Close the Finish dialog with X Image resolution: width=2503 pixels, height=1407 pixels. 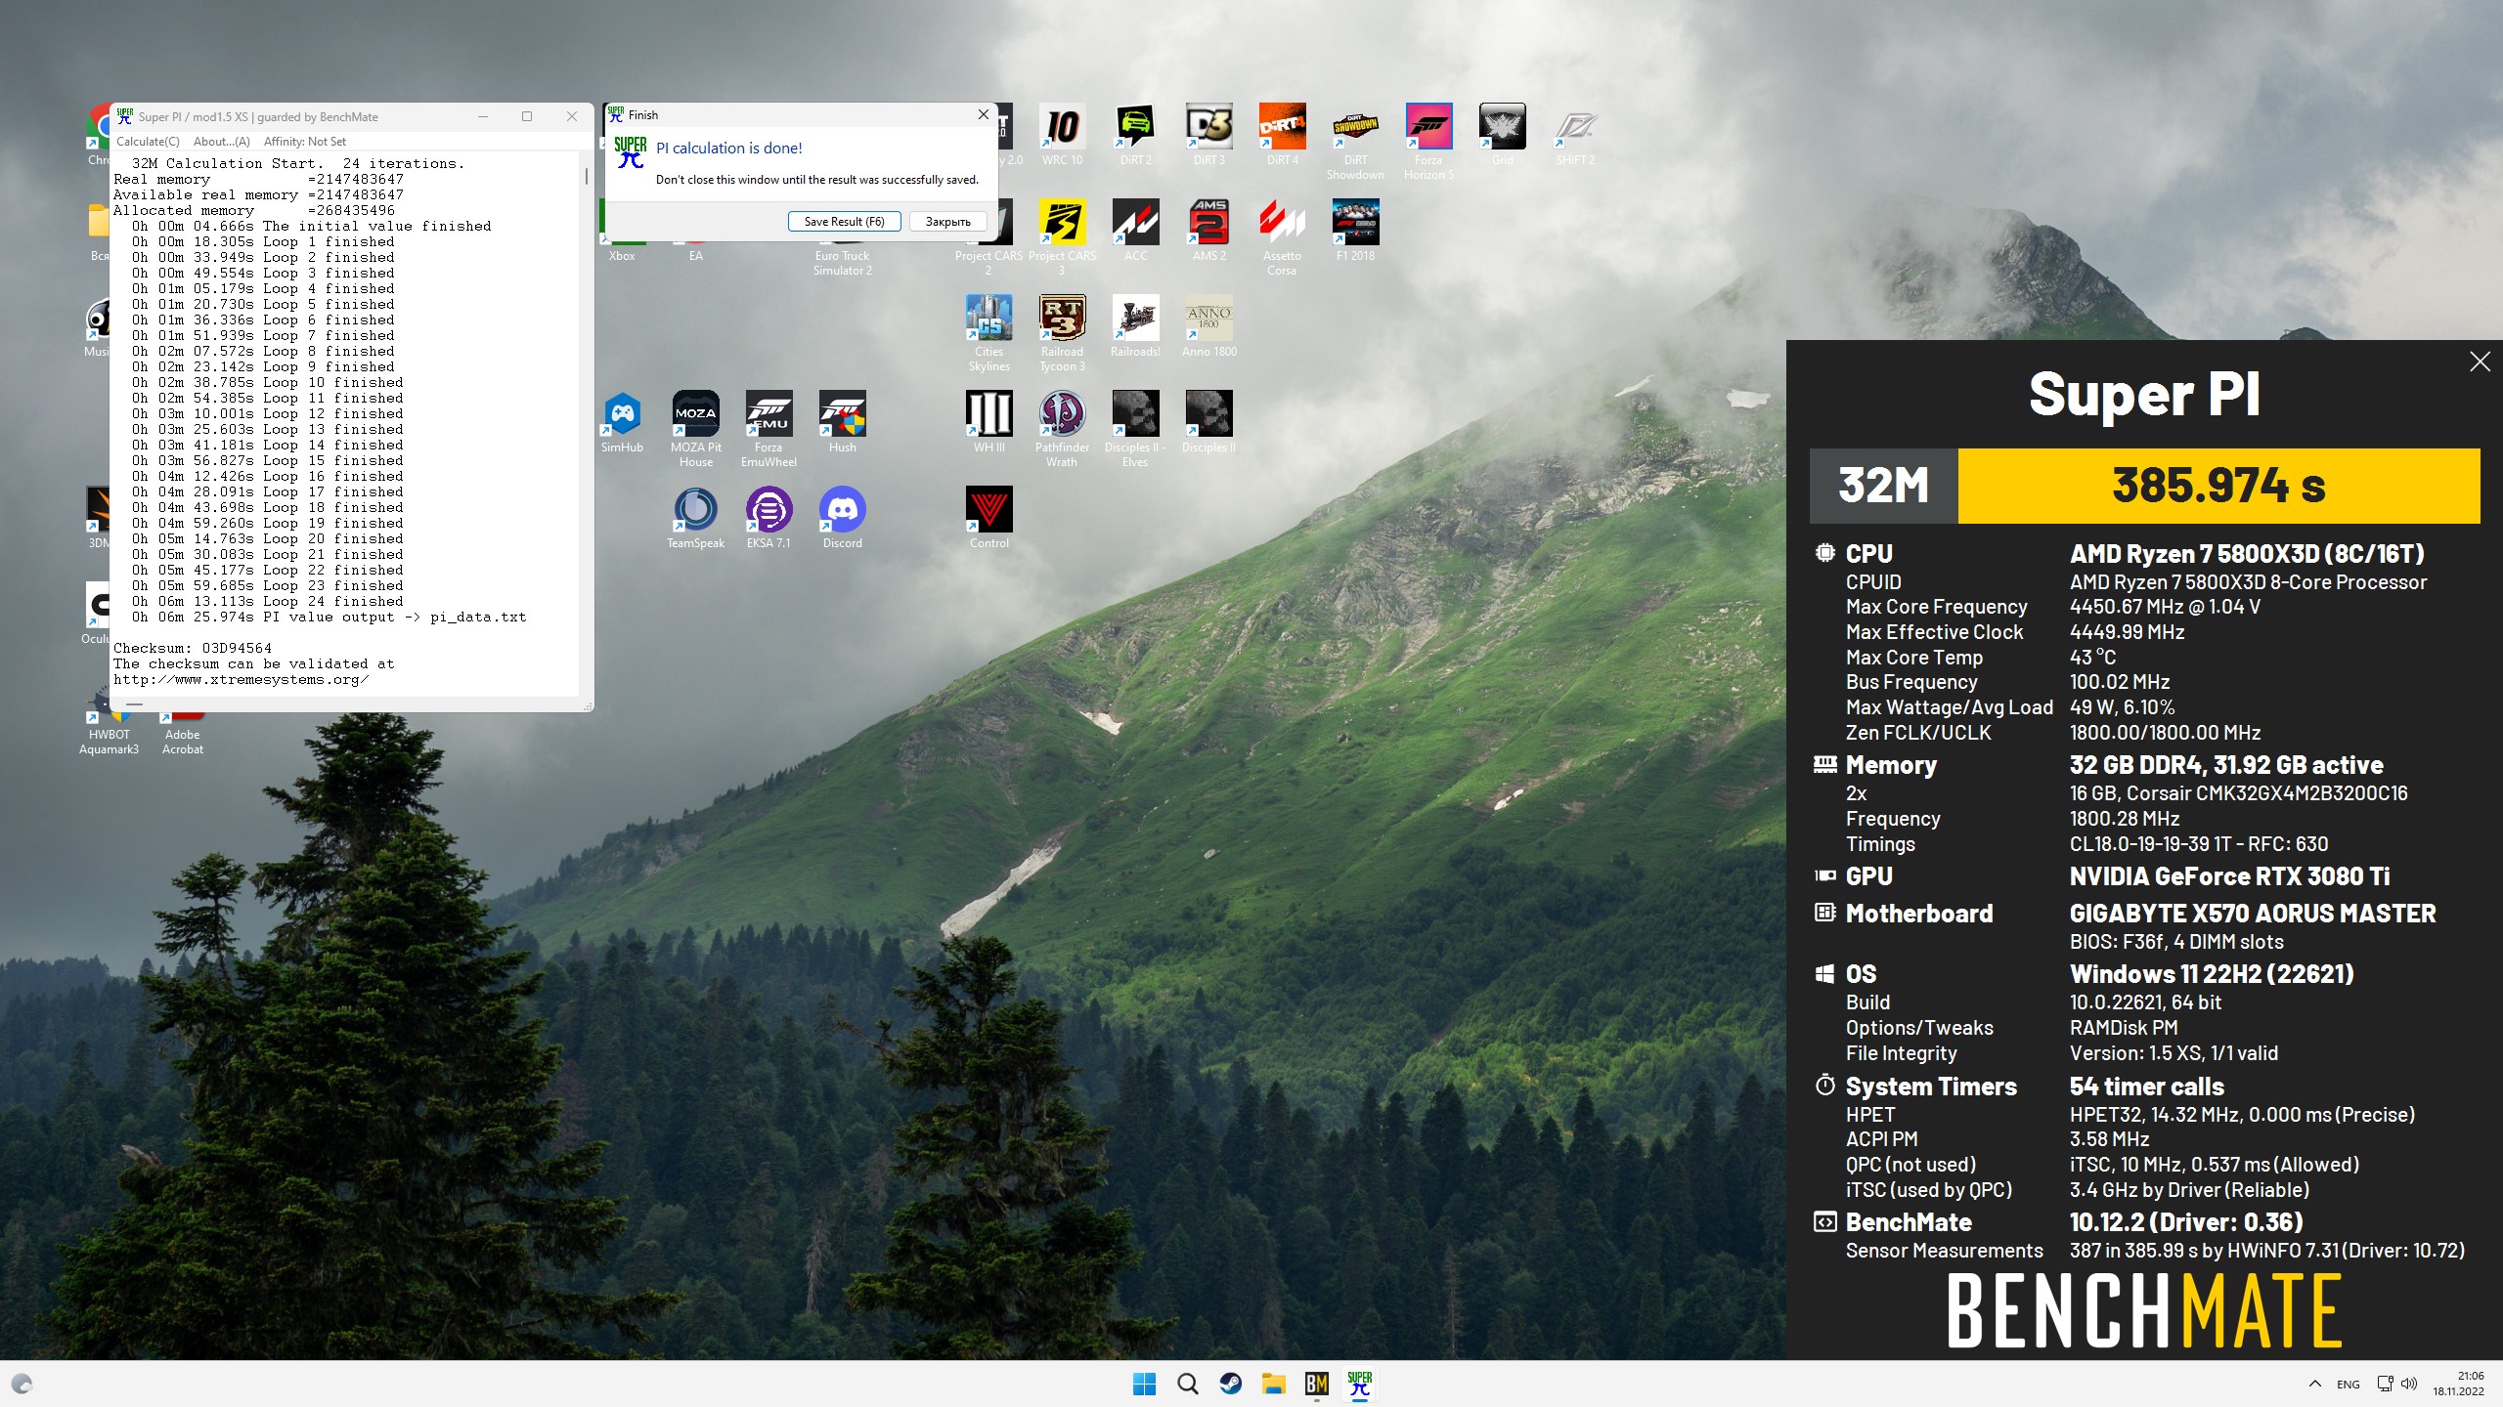[x=983, y=115]
